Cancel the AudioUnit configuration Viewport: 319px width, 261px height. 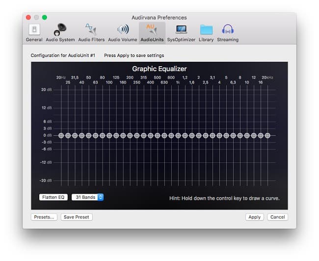(277, 217)
